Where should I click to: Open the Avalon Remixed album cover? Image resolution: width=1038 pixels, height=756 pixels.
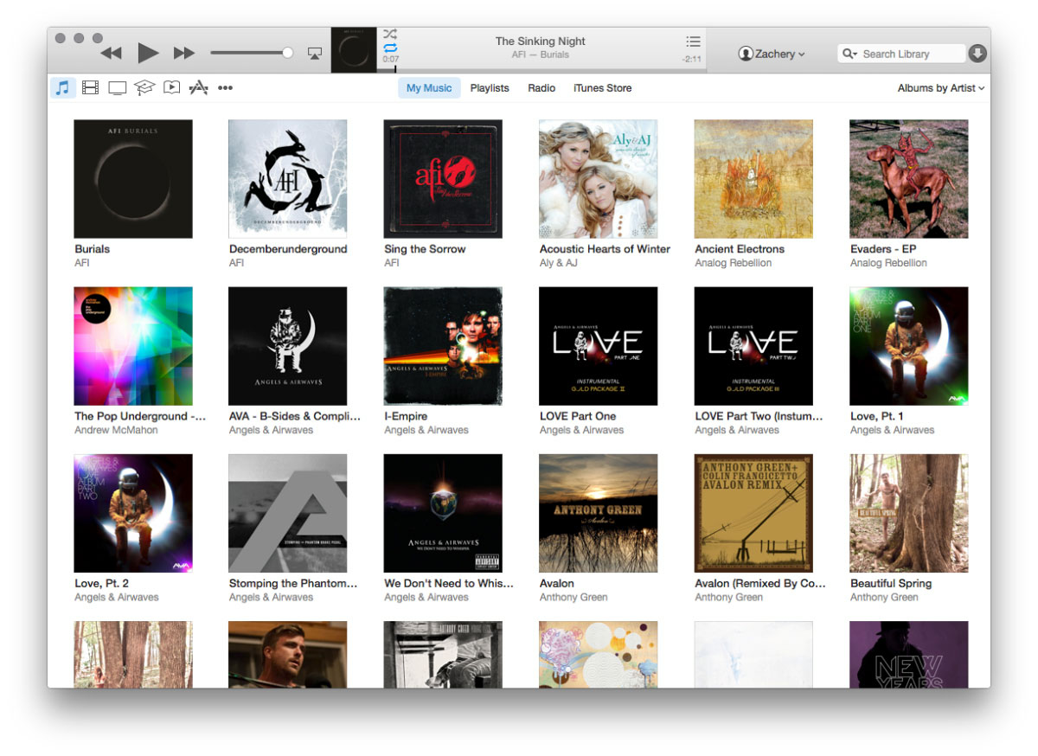coord(753,513)
